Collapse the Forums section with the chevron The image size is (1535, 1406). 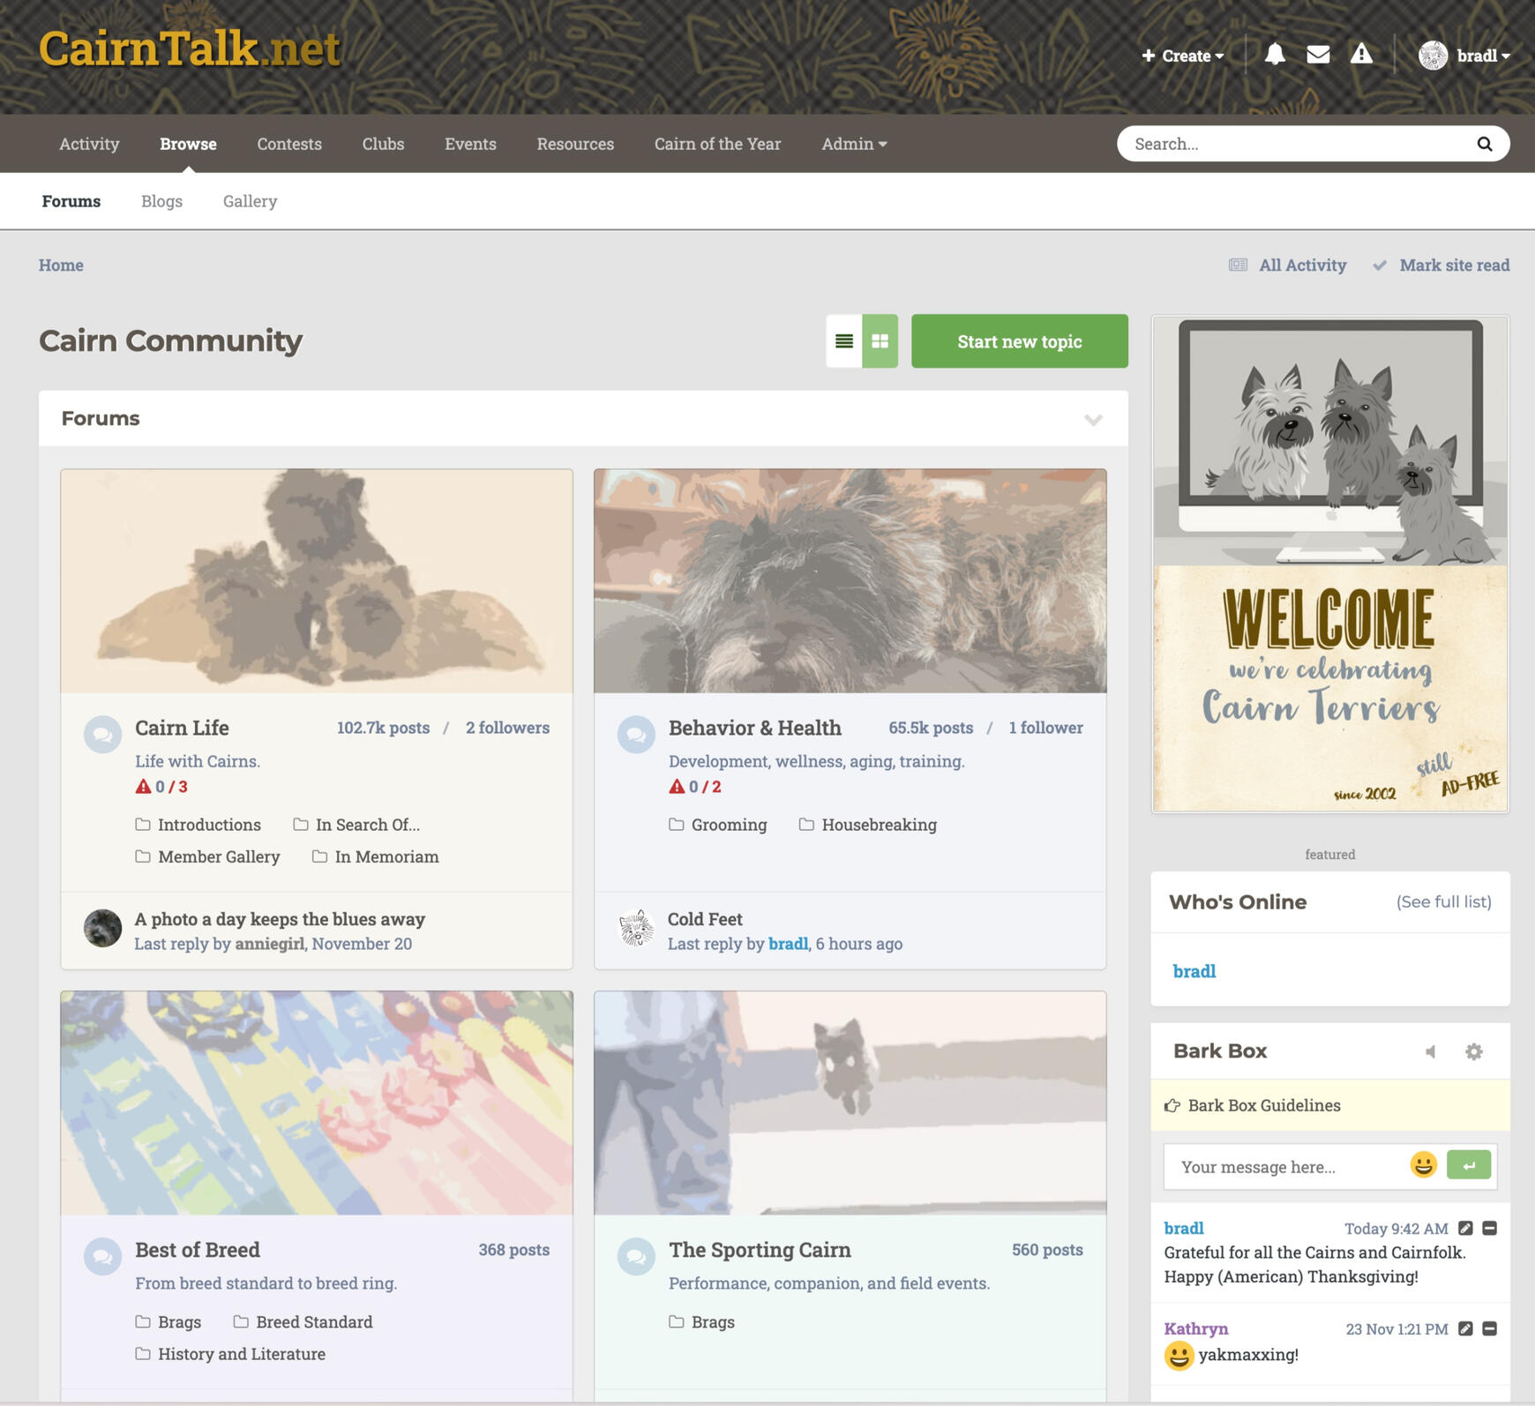pyautogui.click(x=1094, y=421)
